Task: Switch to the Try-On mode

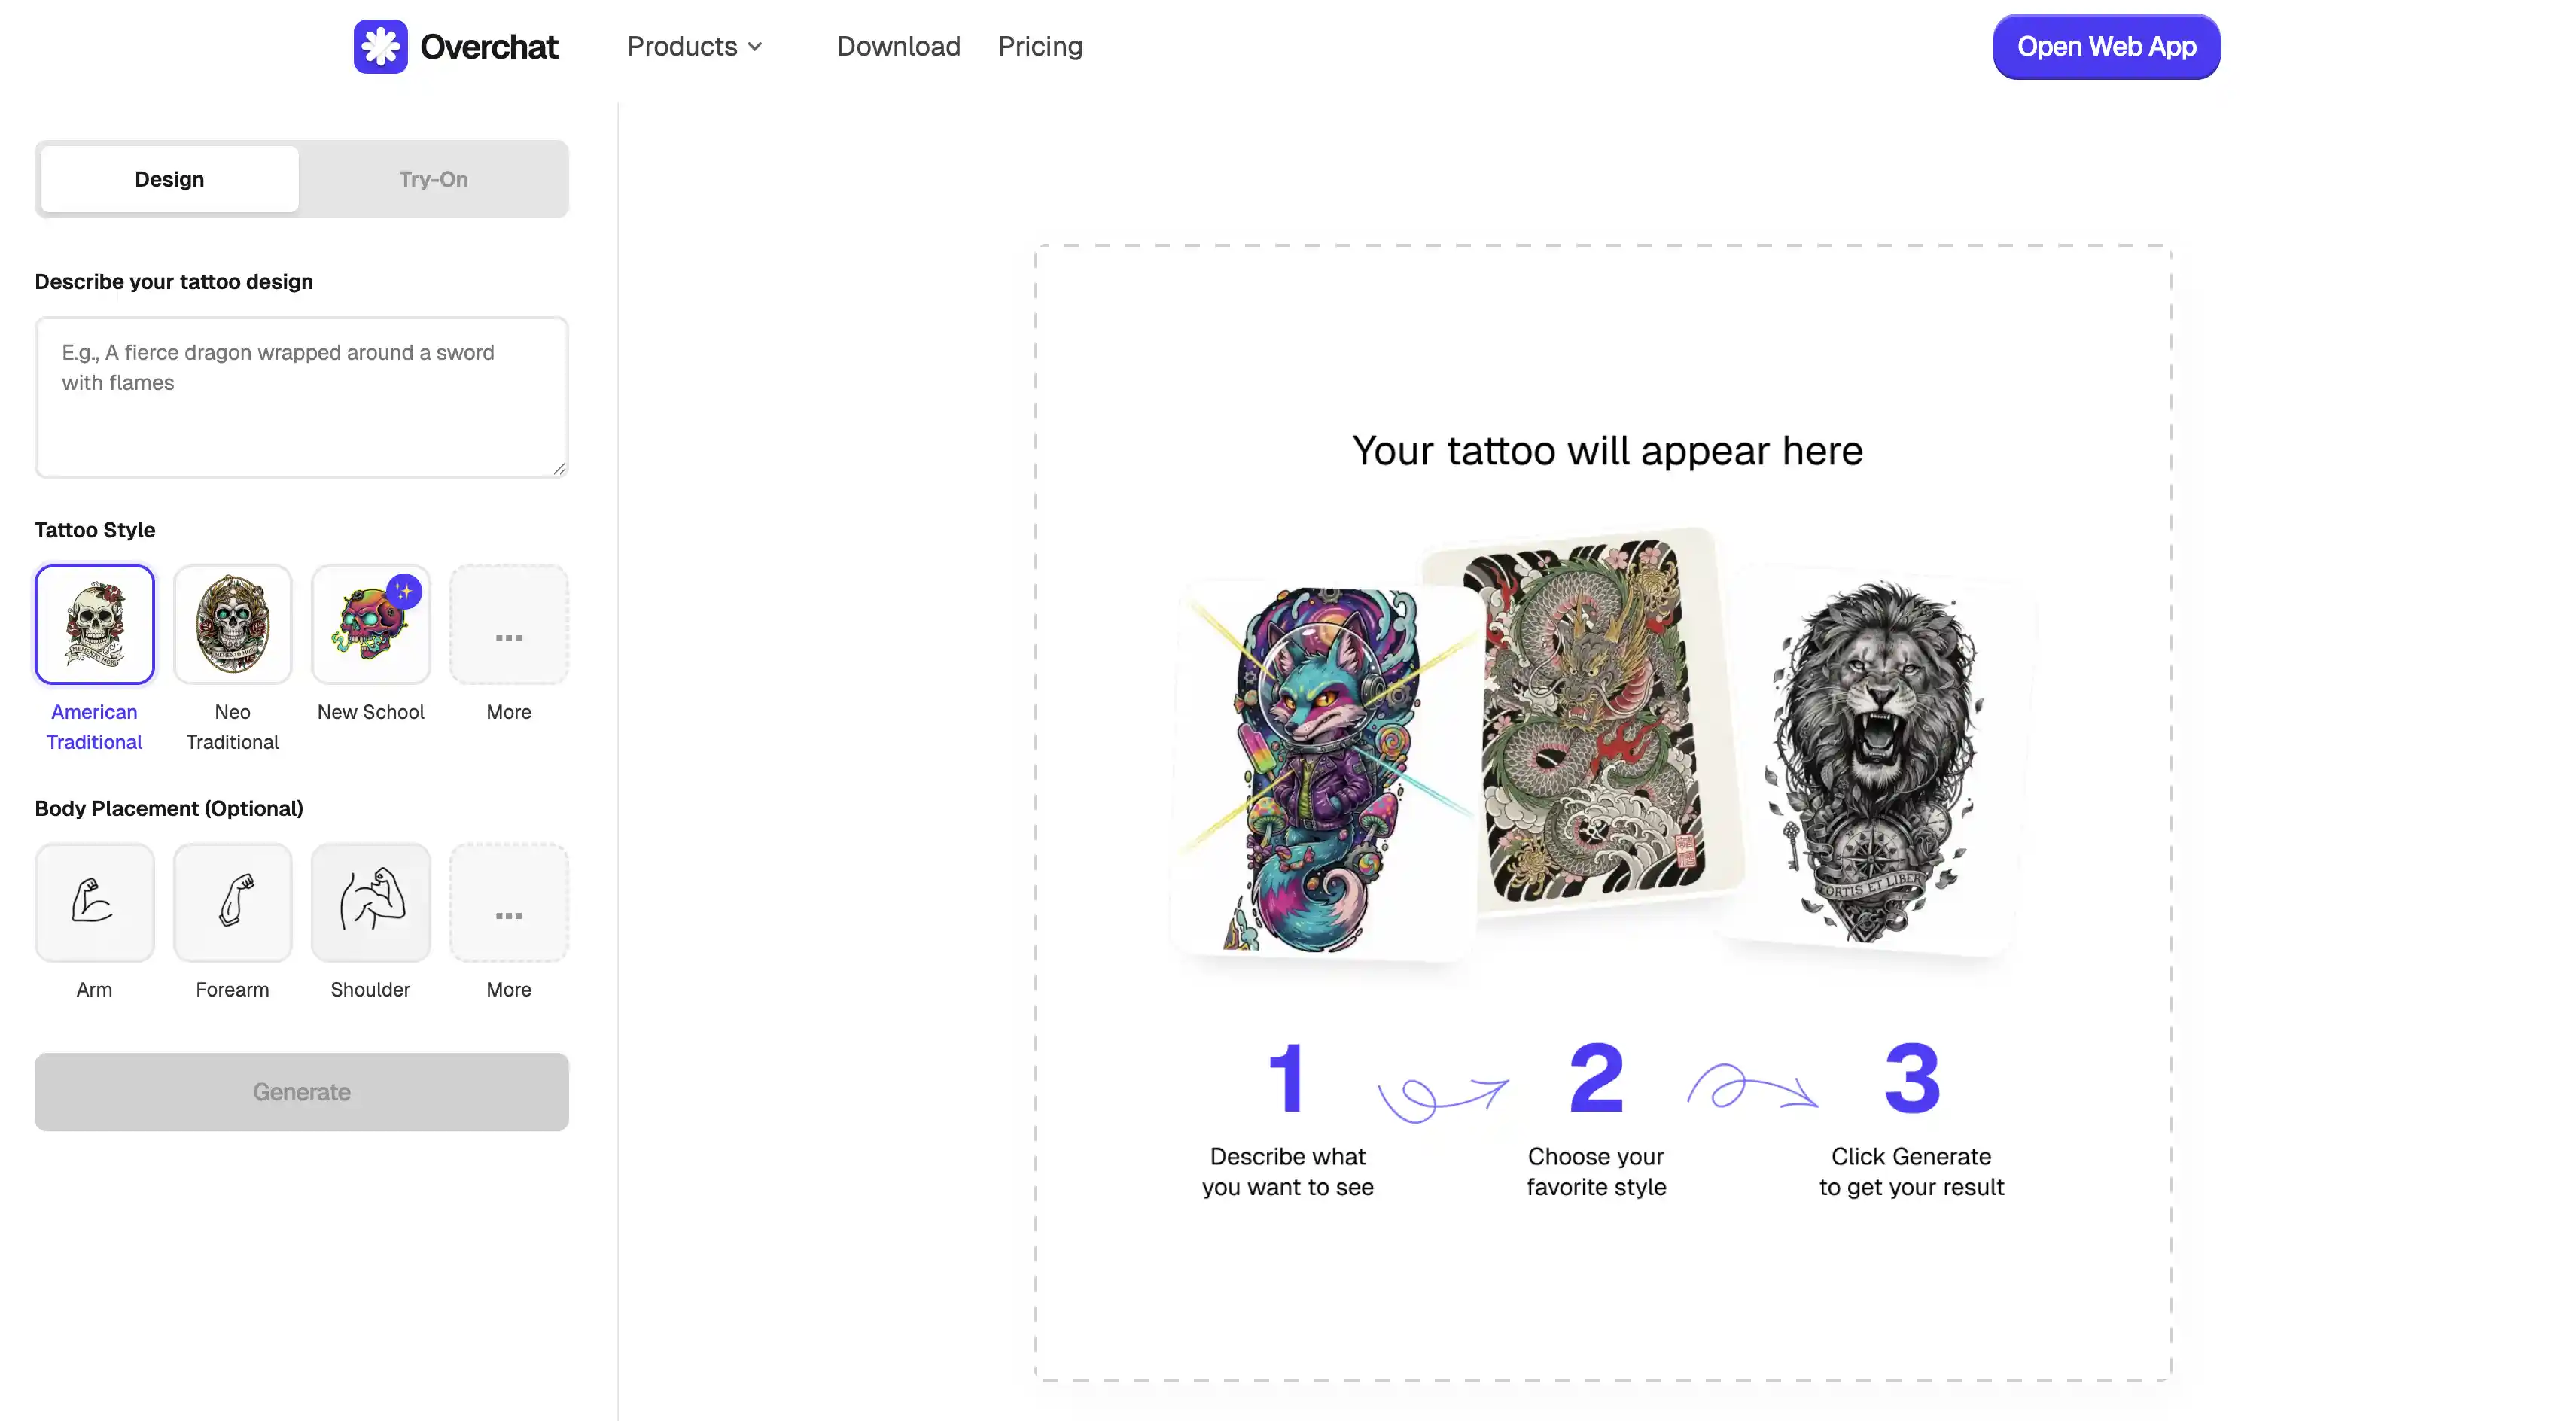Action: 433,179
